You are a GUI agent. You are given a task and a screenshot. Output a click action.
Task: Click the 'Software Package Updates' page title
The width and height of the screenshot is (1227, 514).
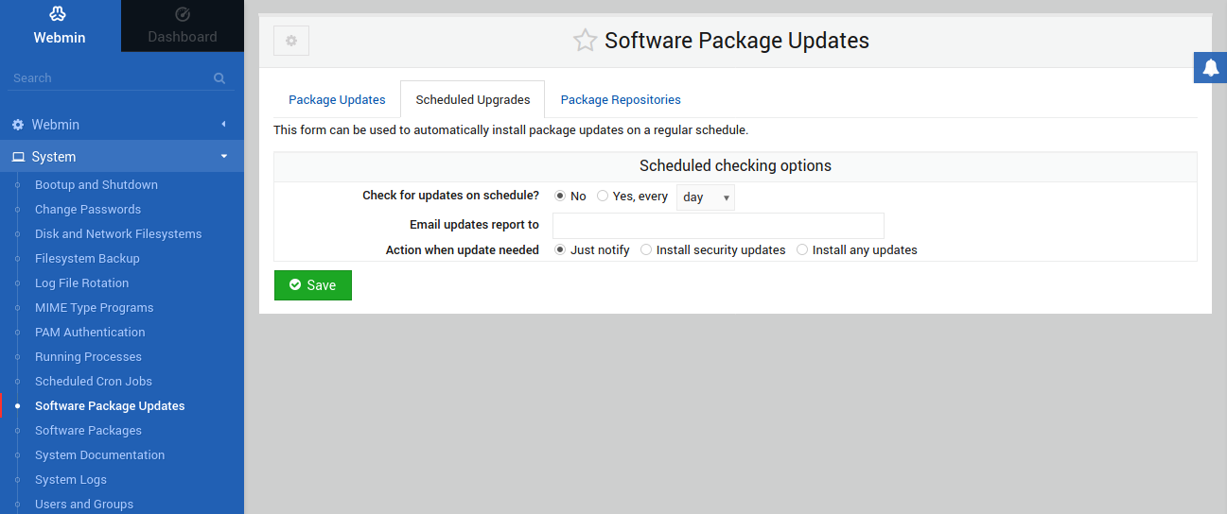pyautogui.click(x=737, y=41)
